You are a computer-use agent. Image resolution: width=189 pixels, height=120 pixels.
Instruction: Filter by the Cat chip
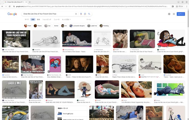tap(48, 26)
